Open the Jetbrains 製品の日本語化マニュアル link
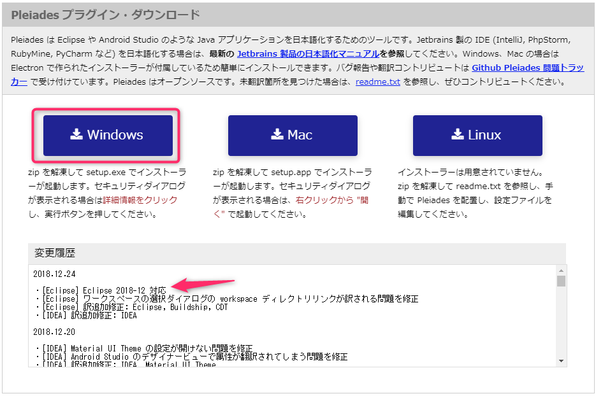Image resolution: width=596 pixels, height=396 pixels. (309, 54)
